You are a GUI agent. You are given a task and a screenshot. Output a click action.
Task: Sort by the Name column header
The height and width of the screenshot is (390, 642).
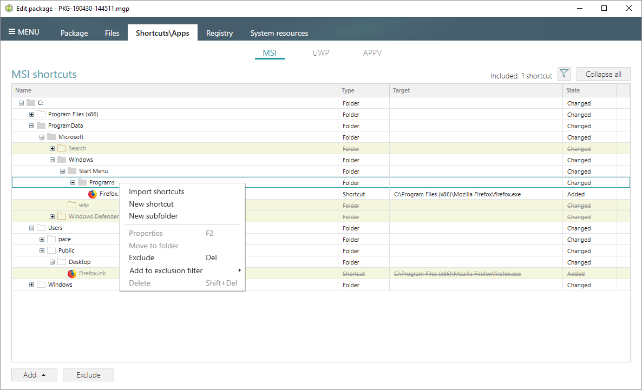175,90
